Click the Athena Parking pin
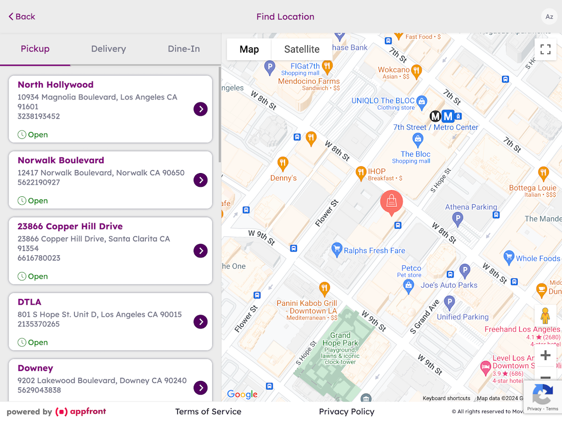 pos(457,219)
